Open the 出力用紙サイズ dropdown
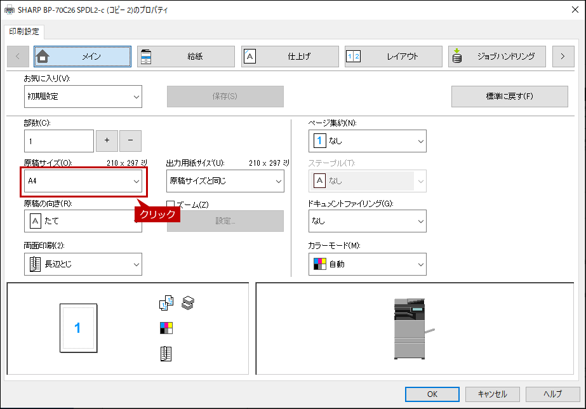 (x=225, y=181)
